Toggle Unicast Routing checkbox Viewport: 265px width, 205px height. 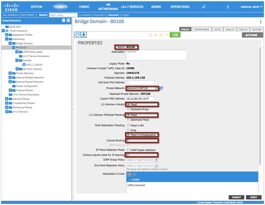click(x=128, y=140)
